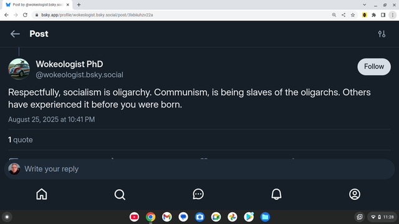Open Chrome's three-dot menu
Image resolution: width=399 pixels, height=224 pixels.
tap(393, 15)
